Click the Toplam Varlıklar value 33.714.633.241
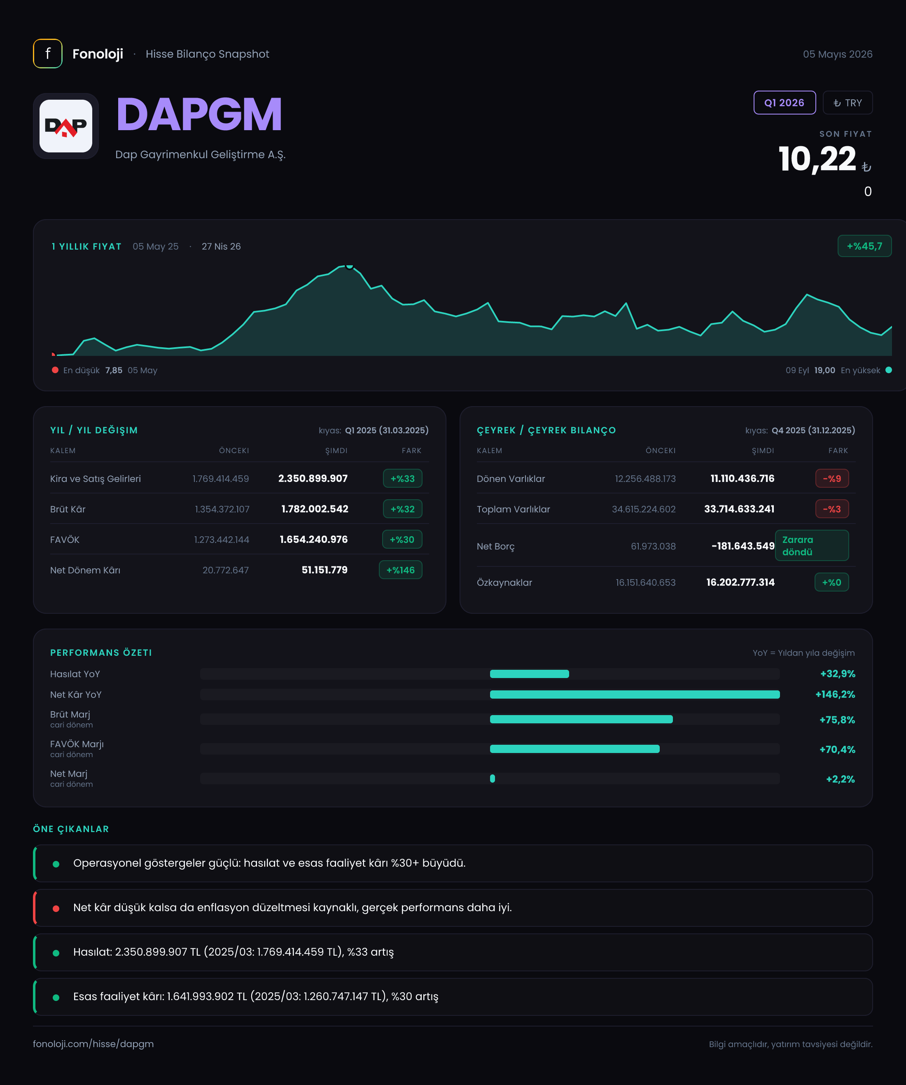The image size is (906, 1085). point(739,509)
